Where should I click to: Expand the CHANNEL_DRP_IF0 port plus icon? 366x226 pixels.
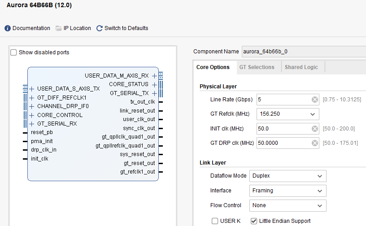pos(32,106)
